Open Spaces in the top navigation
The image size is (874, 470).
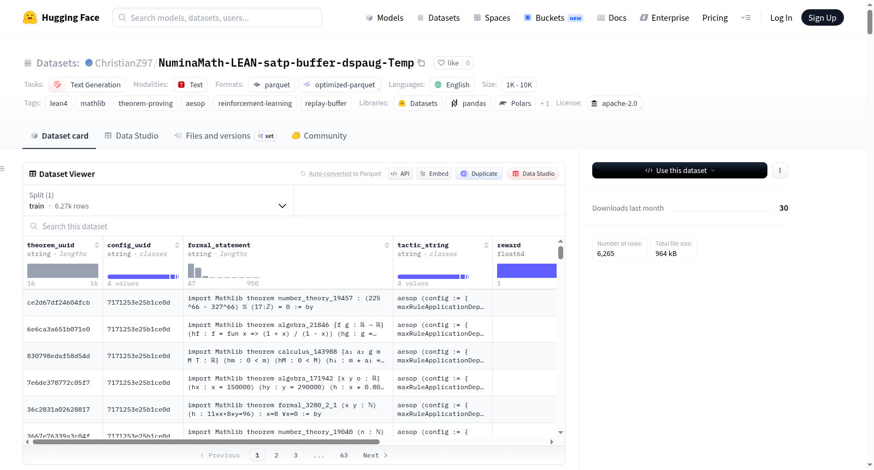pos(492,17)
